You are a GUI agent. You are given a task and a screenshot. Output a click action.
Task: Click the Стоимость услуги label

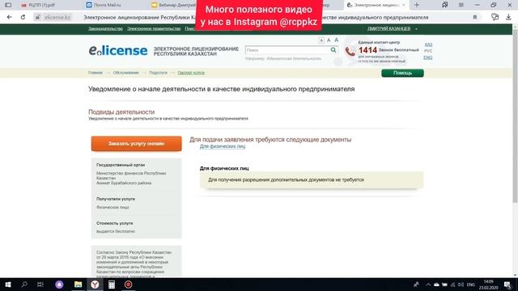click(115, 223)
